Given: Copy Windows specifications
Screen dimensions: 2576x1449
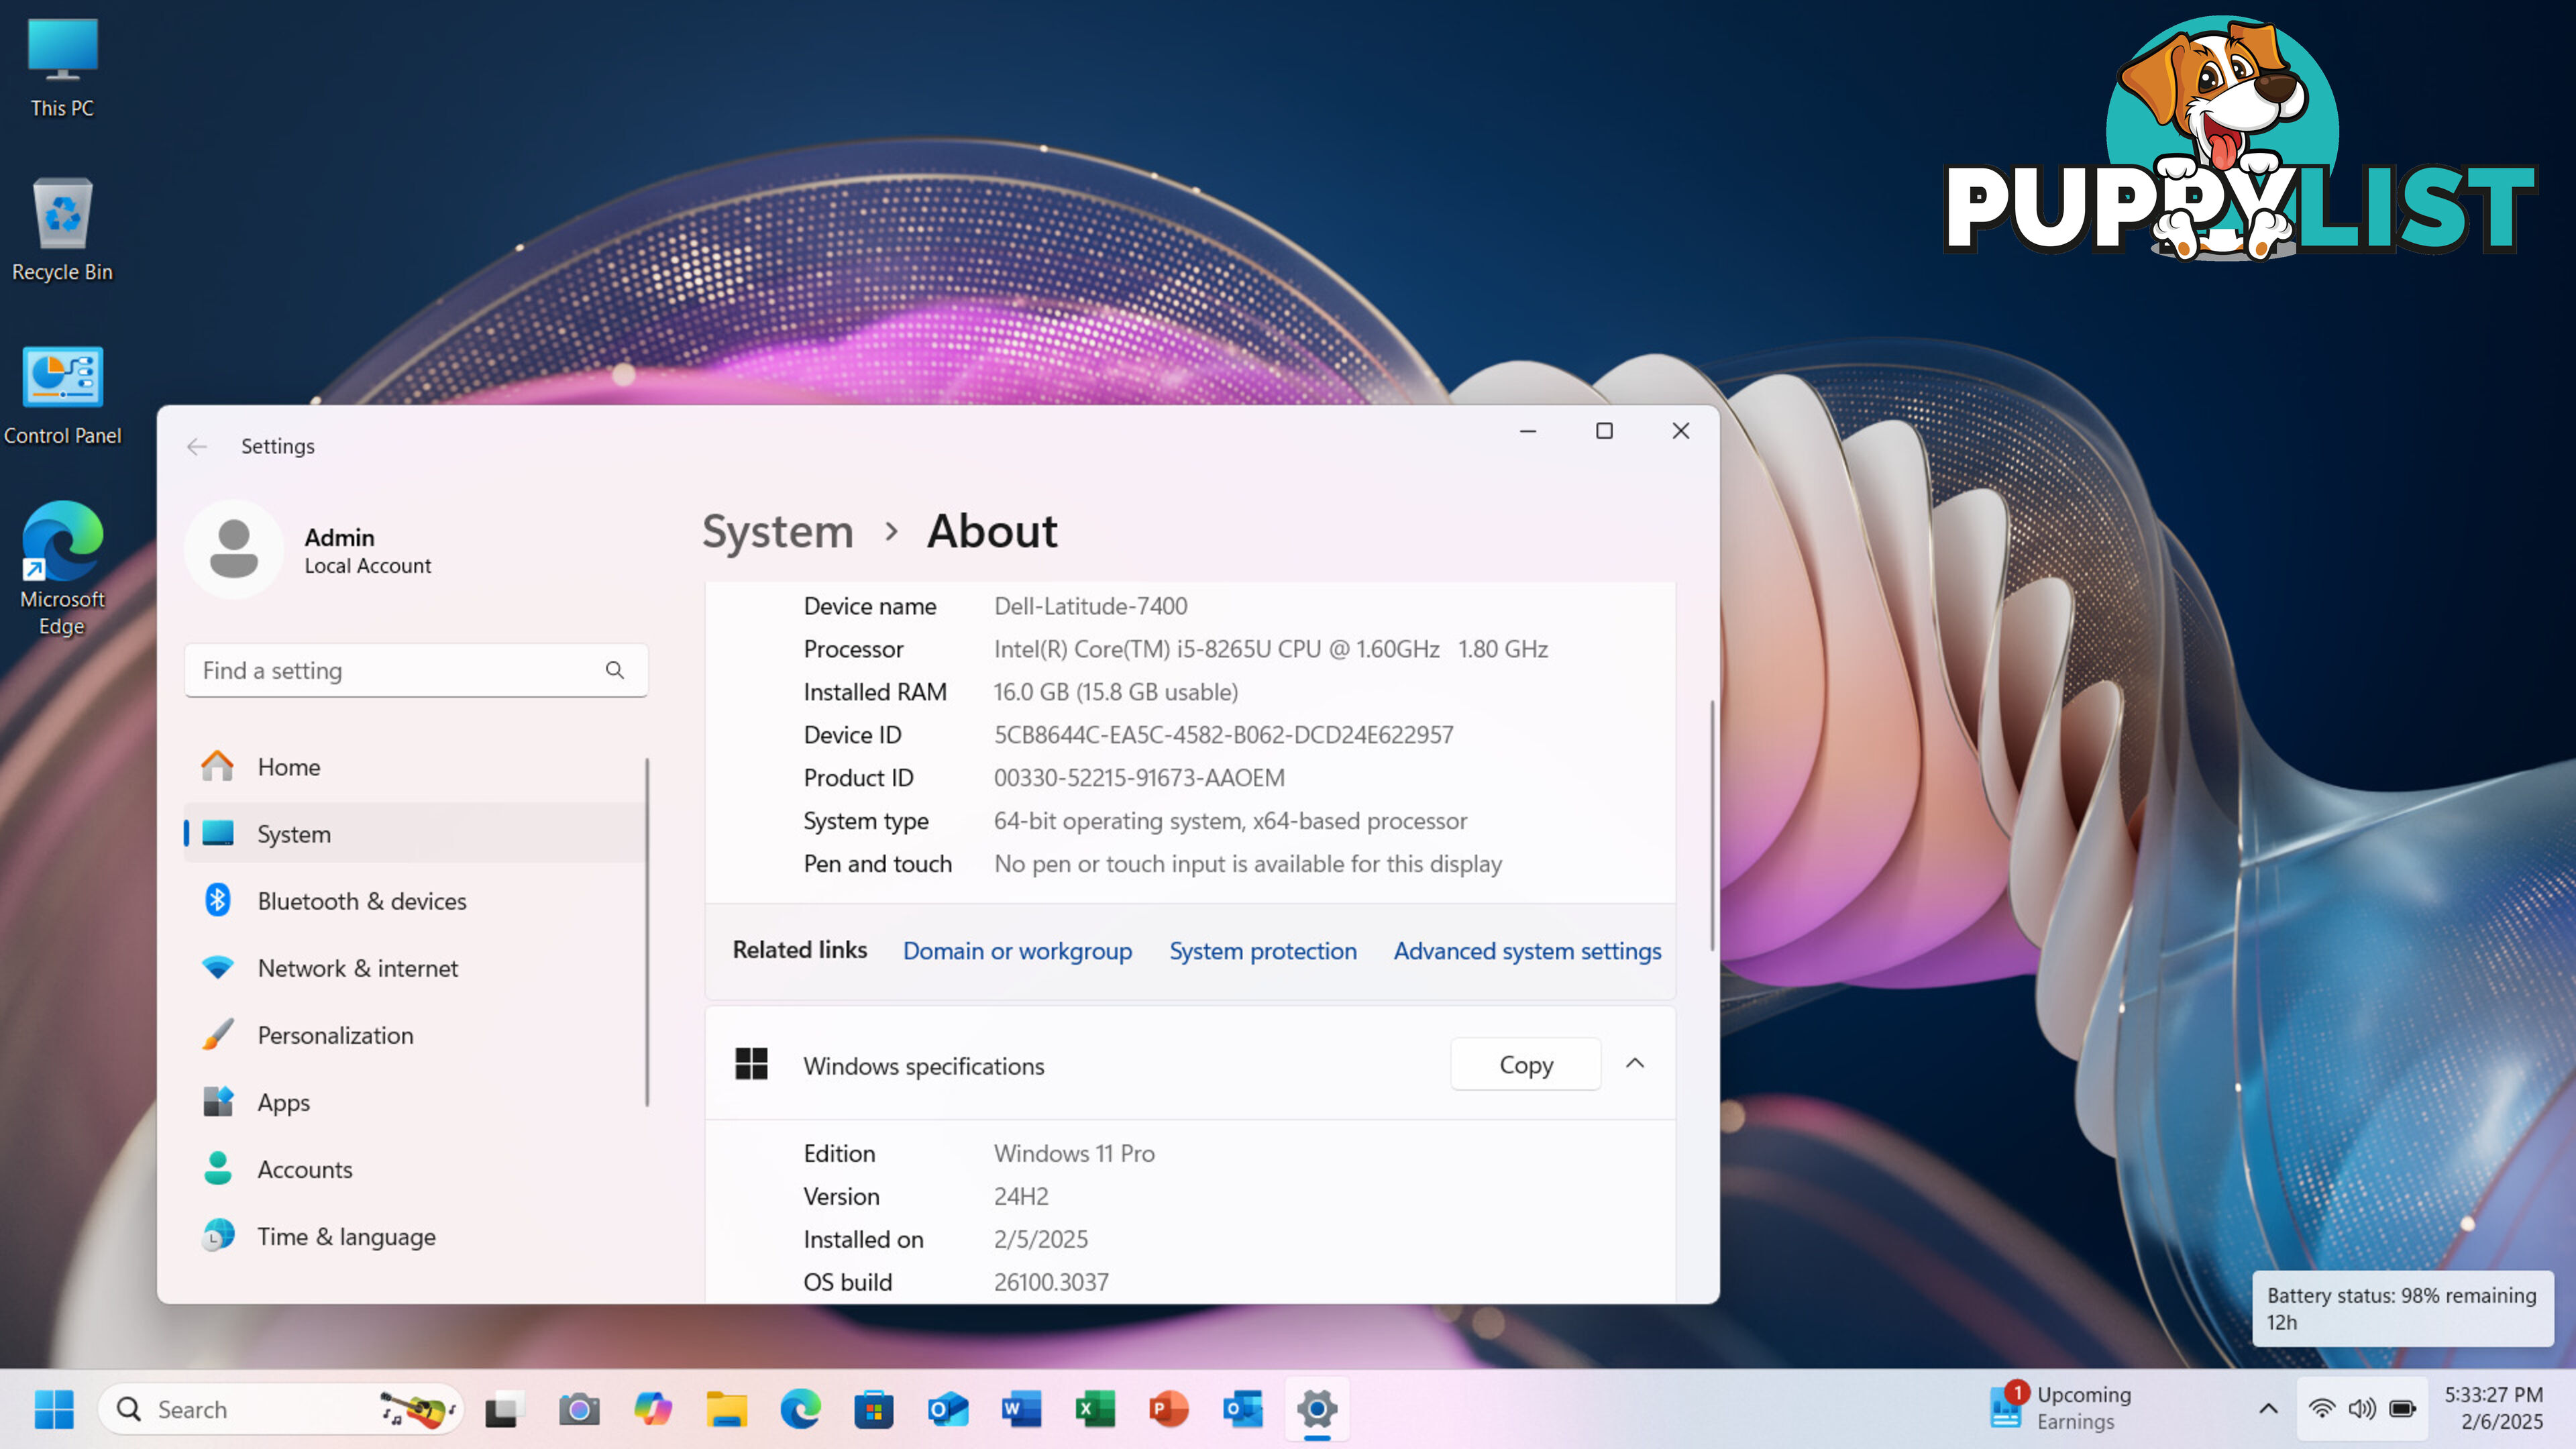Looking at the screenshot, I should click(1526, 1065).
